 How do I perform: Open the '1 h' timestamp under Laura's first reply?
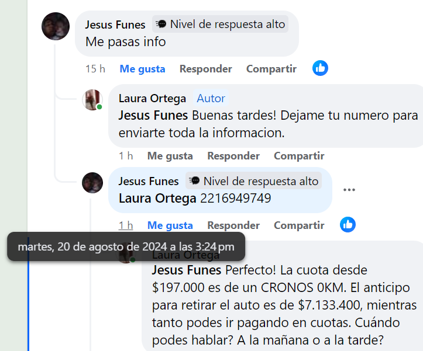(125, 156)
